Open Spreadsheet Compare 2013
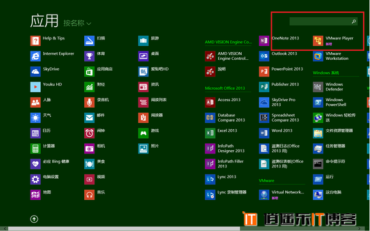 [279, 118]
